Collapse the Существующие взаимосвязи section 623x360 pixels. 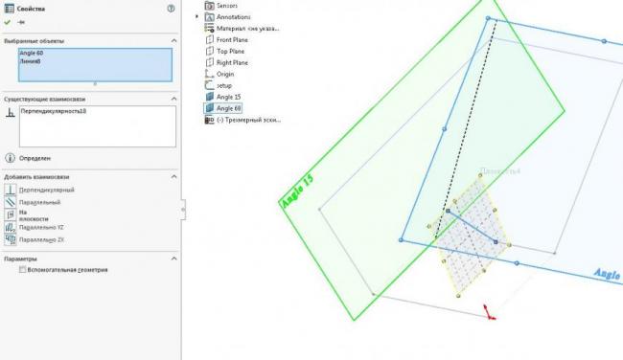click(173, 99)
